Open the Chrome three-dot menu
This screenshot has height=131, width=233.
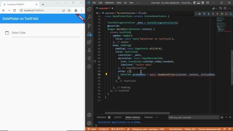click(x=82, y=11)
